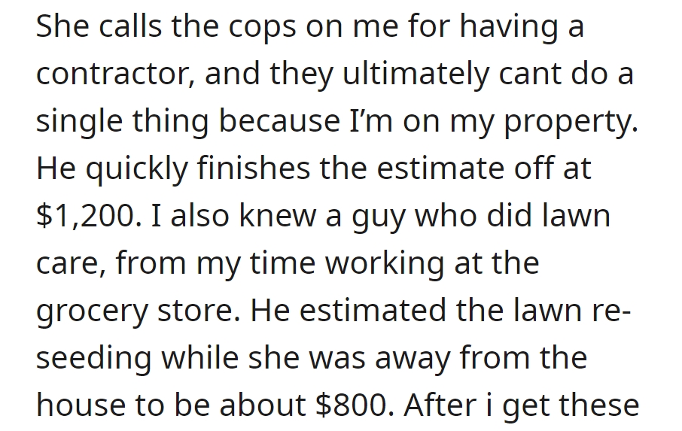This screenshot has height=431, width=682.
Task: Click the word "quickly" in the text
Action: pos(136,168)
